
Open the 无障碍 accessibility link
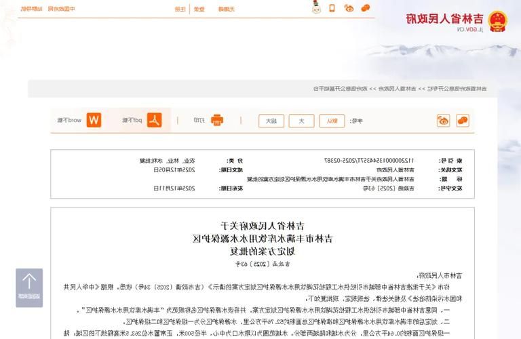click(x=227, y=9)
